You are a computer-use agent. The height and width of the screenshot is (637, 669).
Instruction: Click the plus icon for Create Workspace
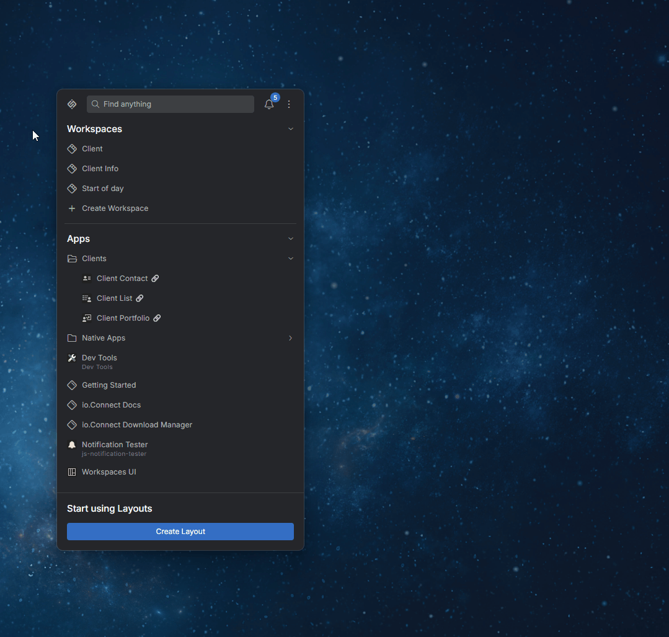click(x=72, y=208)
